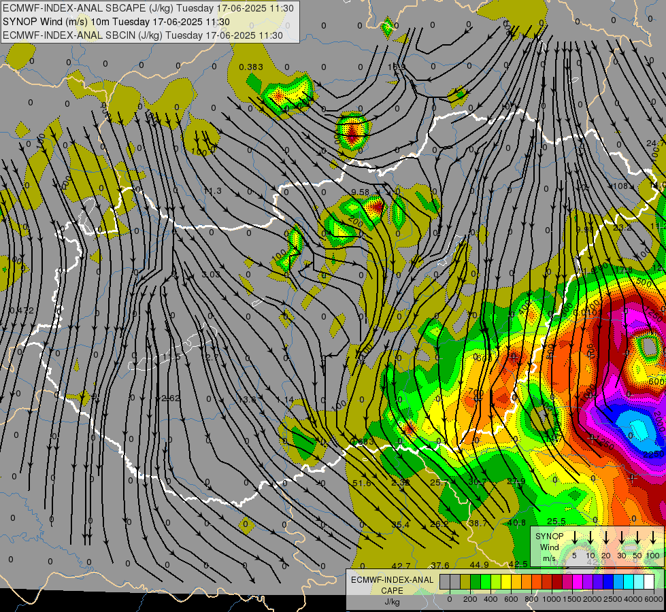Click the '44.9' value on the map
Viewport: 666px width, 612px height.
pos(479,564)
